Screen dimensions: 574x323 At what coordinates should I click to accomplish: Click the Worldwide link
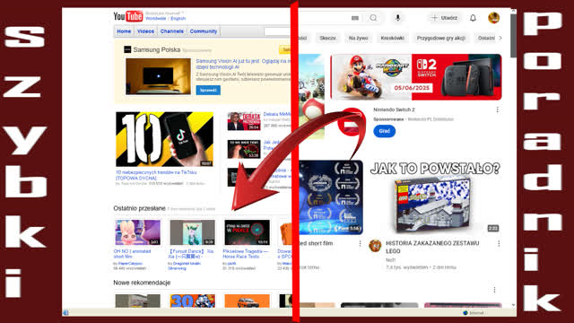pos(155,18)
